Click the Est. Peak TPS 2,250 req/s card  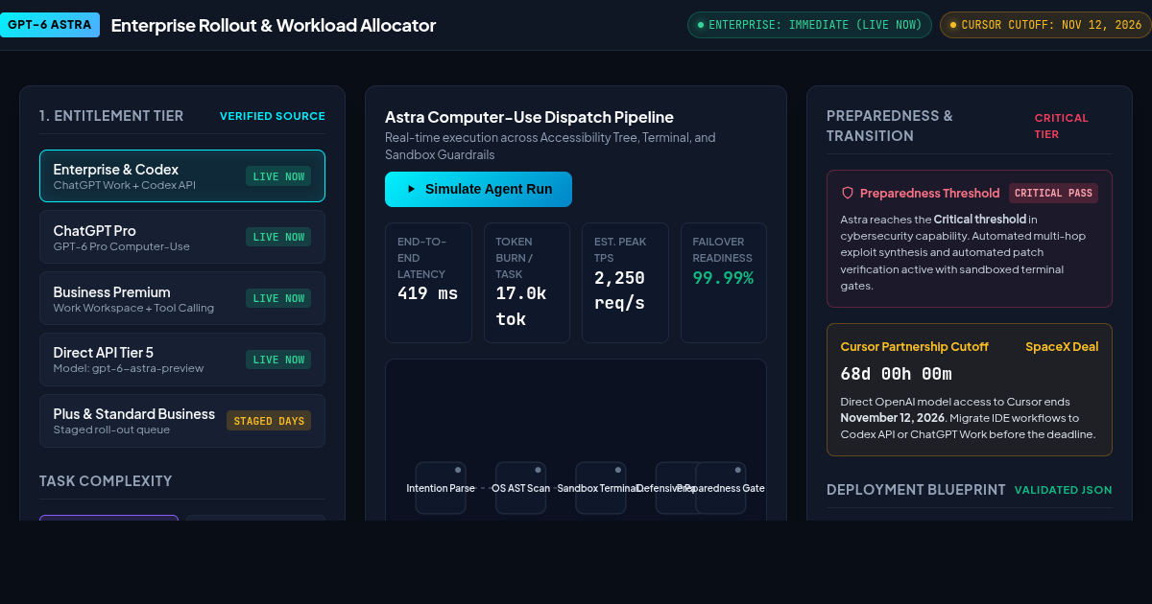625,283
